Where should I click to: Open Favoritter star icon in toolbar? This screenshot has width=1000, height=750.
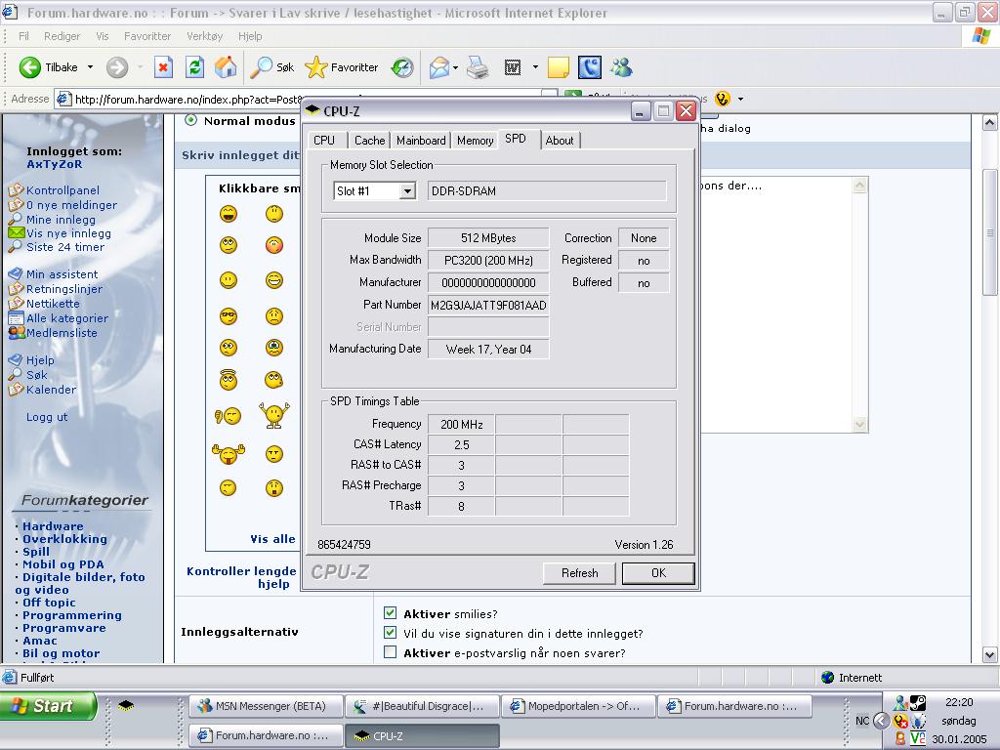(x=315, y=67)
